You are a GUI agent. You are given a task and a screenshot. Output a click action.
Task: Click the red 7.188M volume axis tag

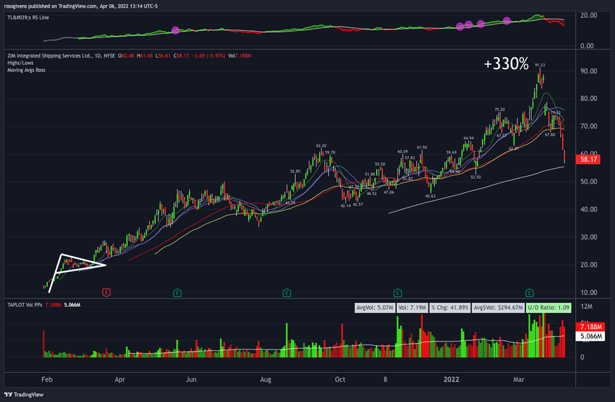590,327
